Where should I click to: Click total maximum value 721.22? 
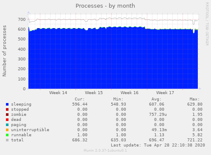tap(195, 140)
